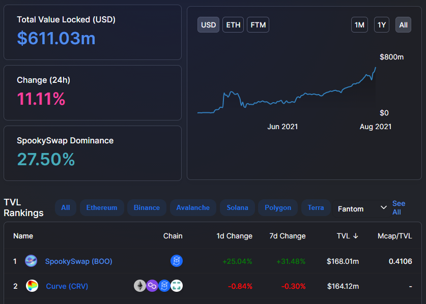The width and height of the screenshot is (426, 304).
Task: Open the SpookySwap (BOO) link
Action: 78,261
